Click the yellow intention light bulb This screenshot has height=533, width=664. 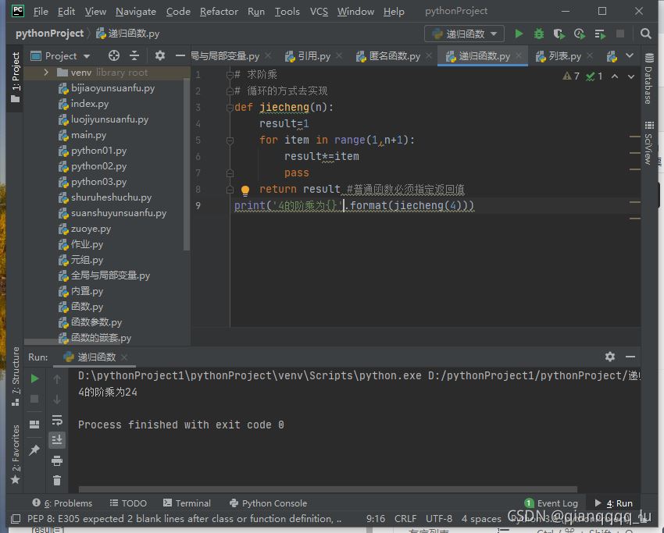[245, 190]
